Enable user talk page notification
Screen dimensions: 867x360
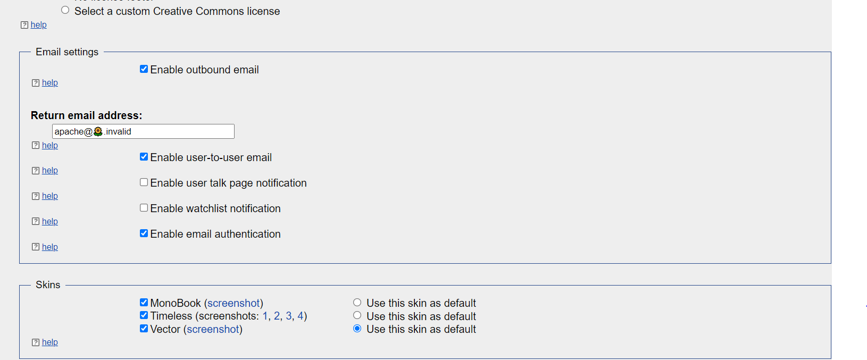144,182
